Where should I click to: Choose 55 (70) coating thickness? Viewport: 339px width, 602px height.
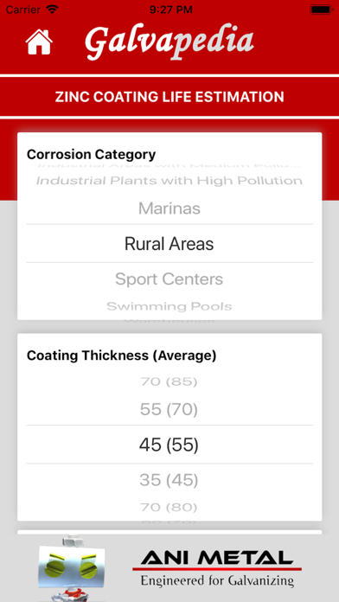[169, 410]
